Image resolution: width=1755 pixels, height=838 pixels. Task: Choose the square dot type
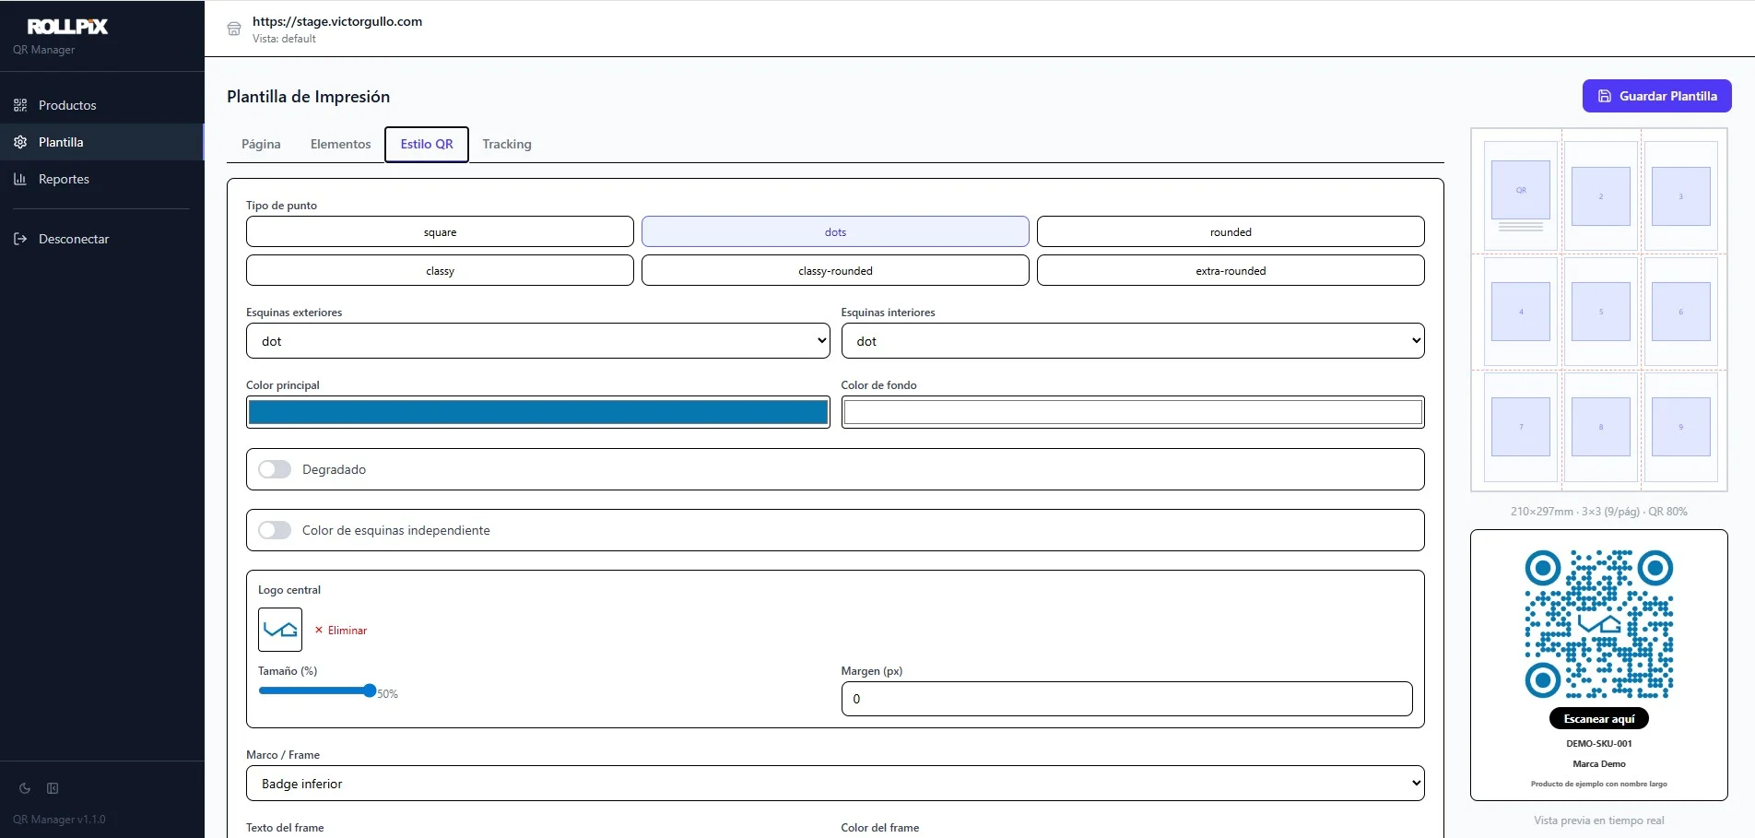click(440, 231)
